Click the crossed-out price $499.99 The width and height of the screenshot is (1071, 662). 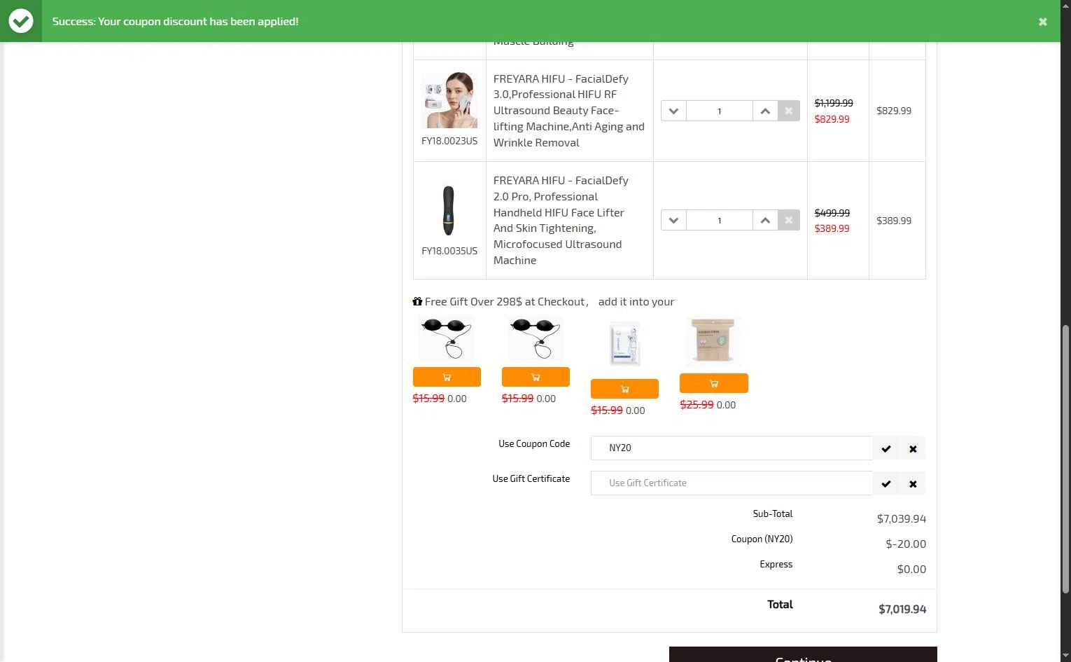point(832,213)
